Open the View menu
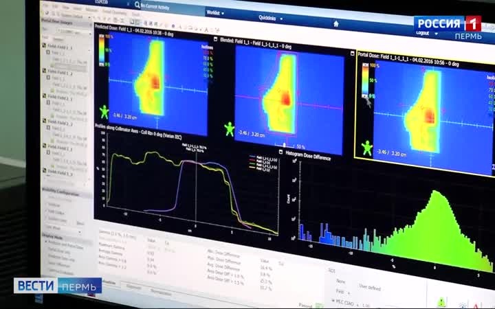 coord(66,8)
